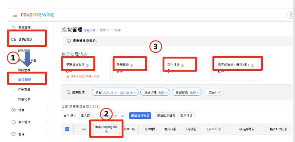Image resolution: width=295 pixels, height=142 pixels.
Task: Click the globe icon at top right
Action: click(291, 15)
